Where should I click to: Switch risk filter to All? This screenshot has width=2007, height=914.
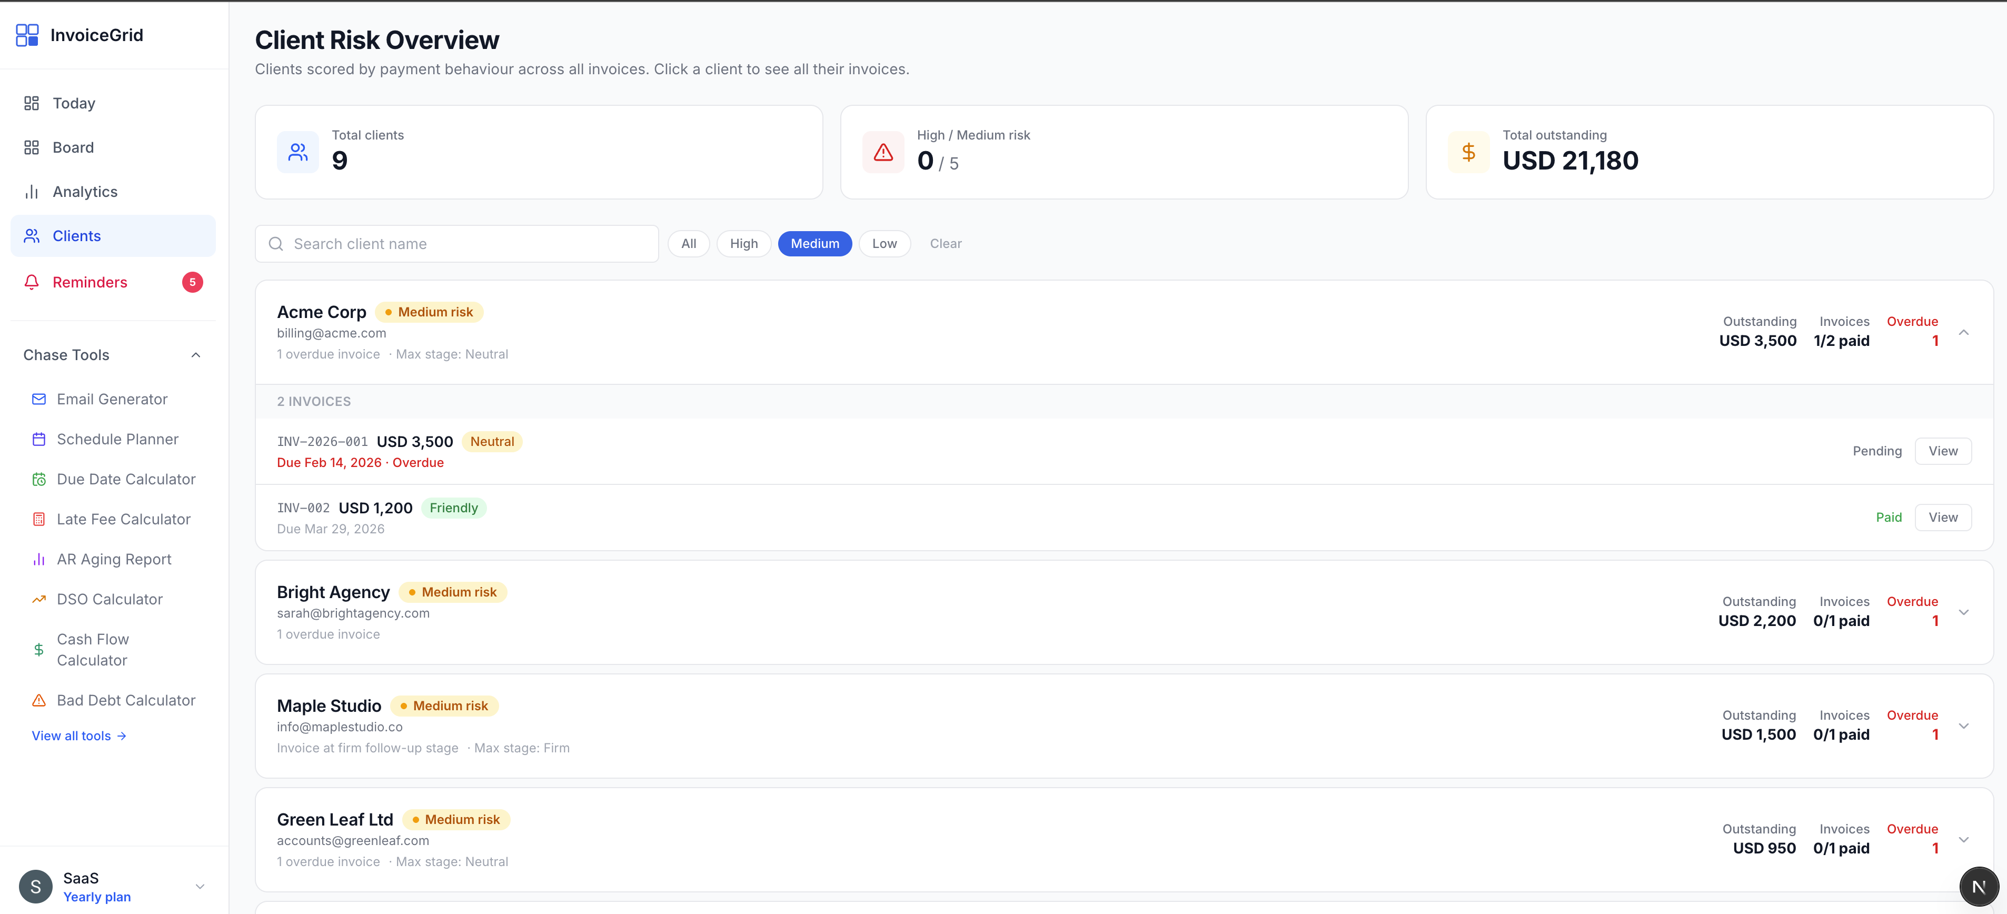click(x=688, y=243)
